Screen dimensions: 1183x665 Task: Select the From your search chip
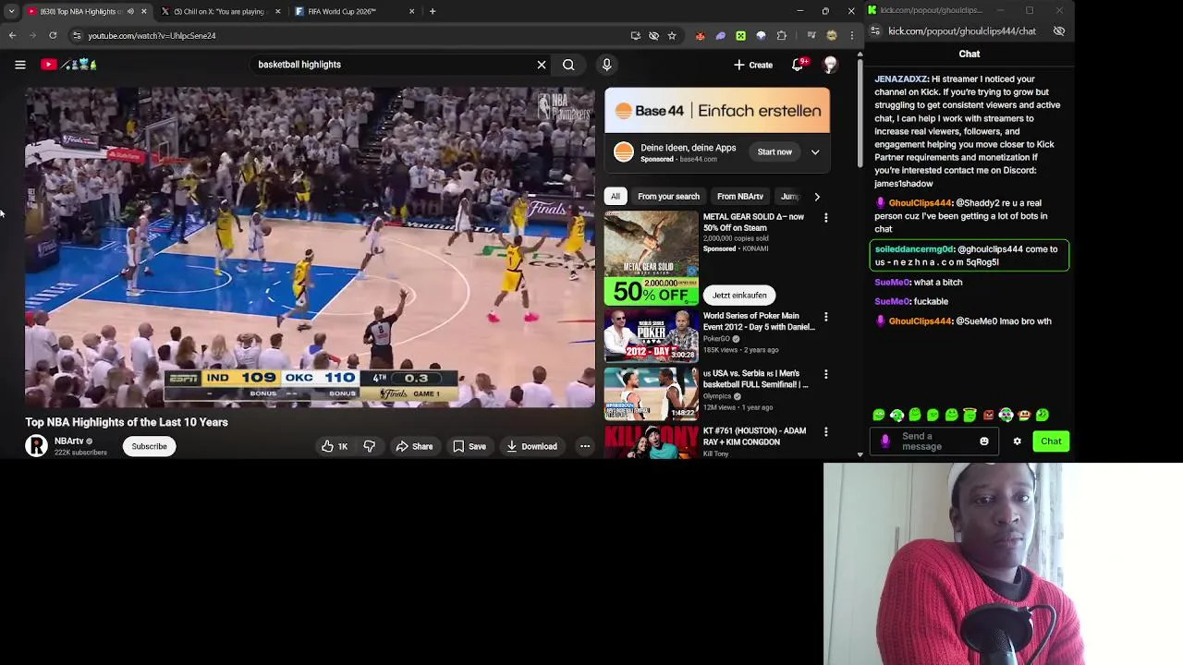(668, 196)
